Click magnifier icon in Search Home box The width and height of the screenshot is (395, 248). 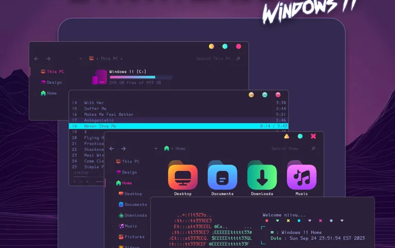coord(313,149)
